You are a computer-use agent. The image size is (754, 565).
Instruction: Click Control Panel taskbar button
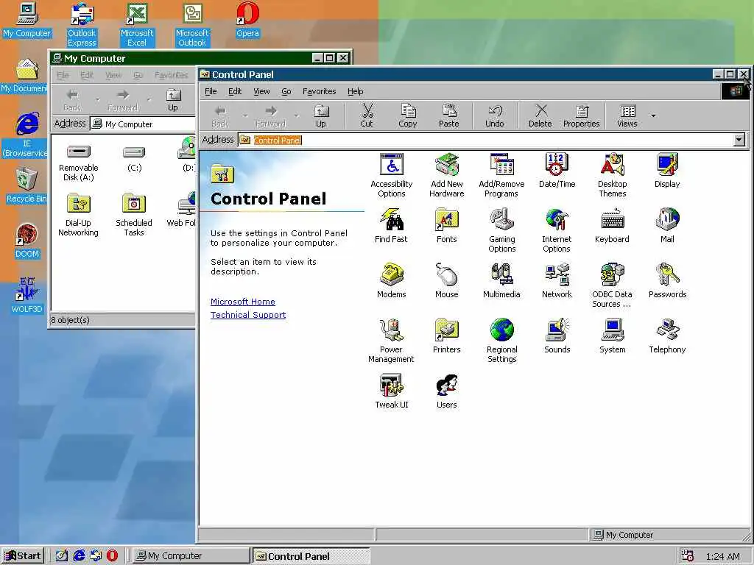311,555
